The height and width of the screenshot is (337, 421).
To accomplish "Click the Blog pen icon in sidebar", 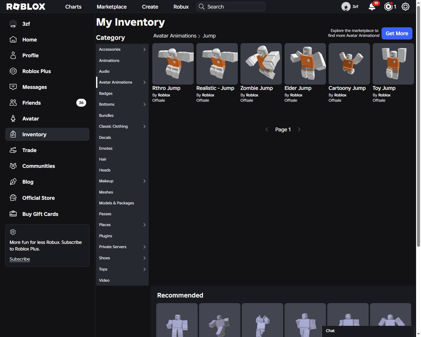I will click(x=13, y=182).
